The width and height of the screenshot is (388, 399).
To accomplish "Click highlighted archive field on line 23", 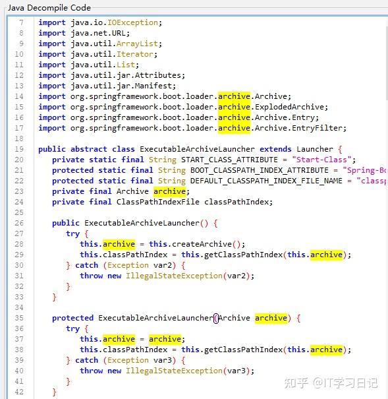I will tap(169, 191).
